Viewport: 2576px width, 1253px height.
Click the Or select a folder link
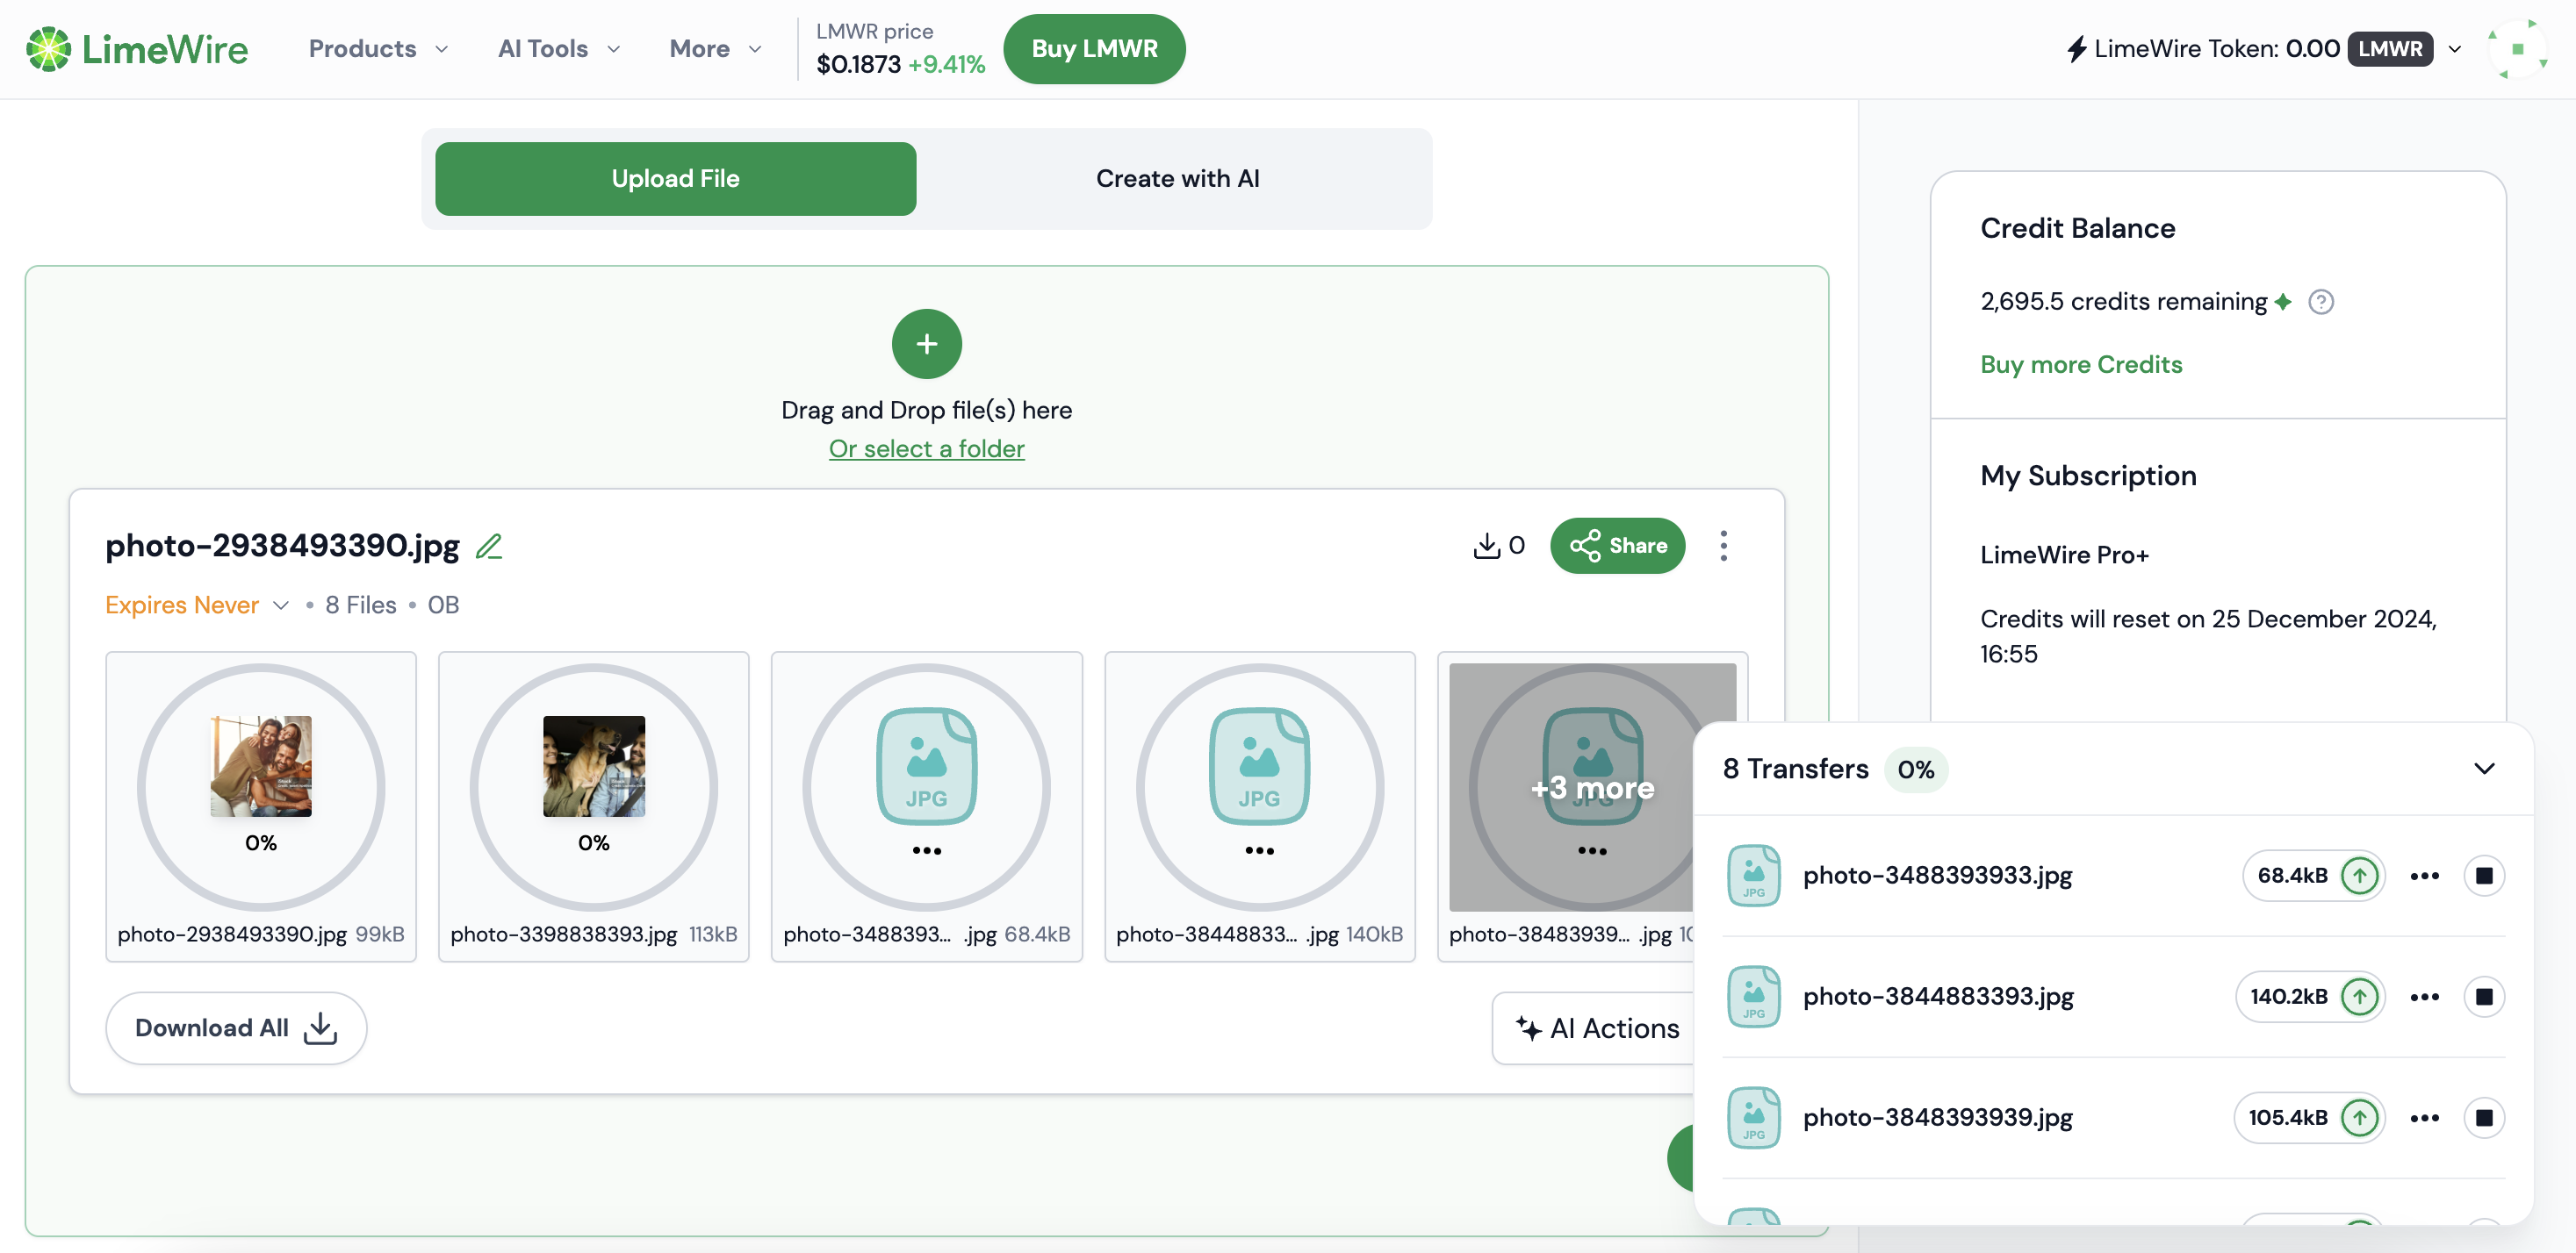[x=926, y=447]
